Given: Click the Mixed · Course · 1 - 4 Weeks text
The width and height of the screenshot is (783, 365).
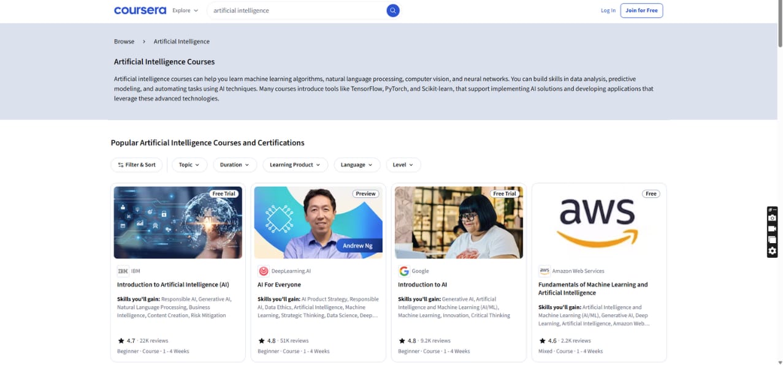Looking at the screenshot, I should click(570, 352).
